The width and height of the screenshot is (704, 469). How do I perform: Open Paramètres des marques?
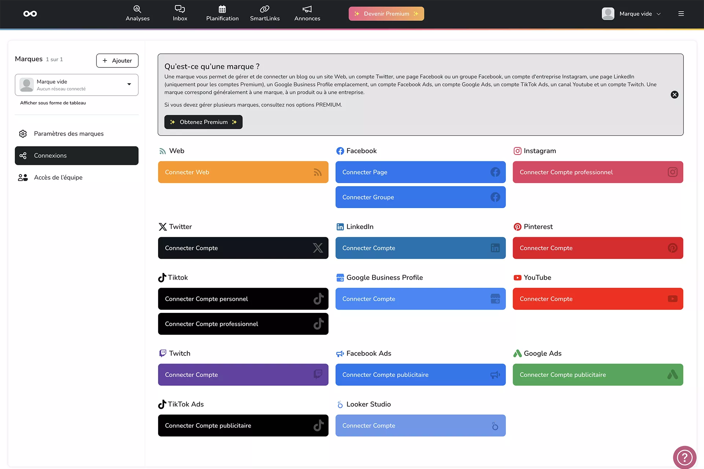(77, 134)
